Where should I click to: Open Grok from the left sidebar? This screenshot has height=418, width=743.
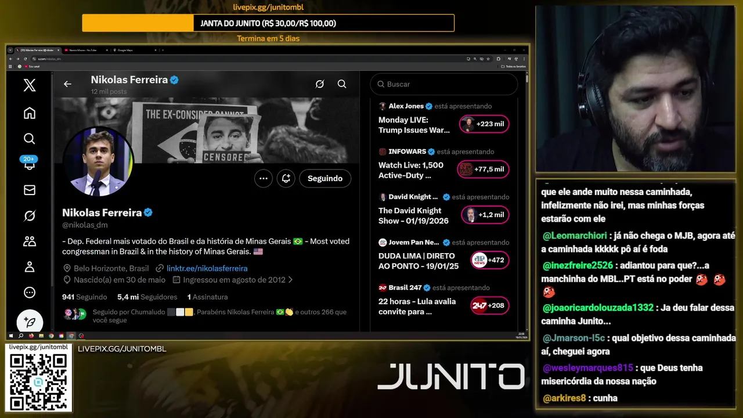(30, 216)
